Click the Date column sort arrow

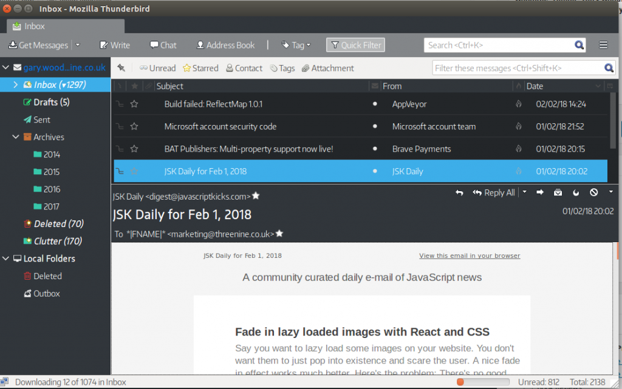click(x=598, y=86)
